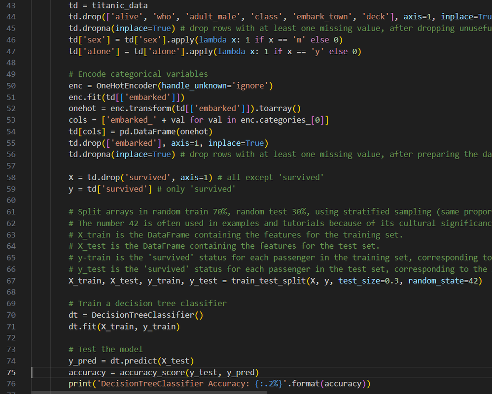The height and width of the screenshot is (394, 492).
Task: Click 'accuracy_score' on line 75
Action: [152, 372]
